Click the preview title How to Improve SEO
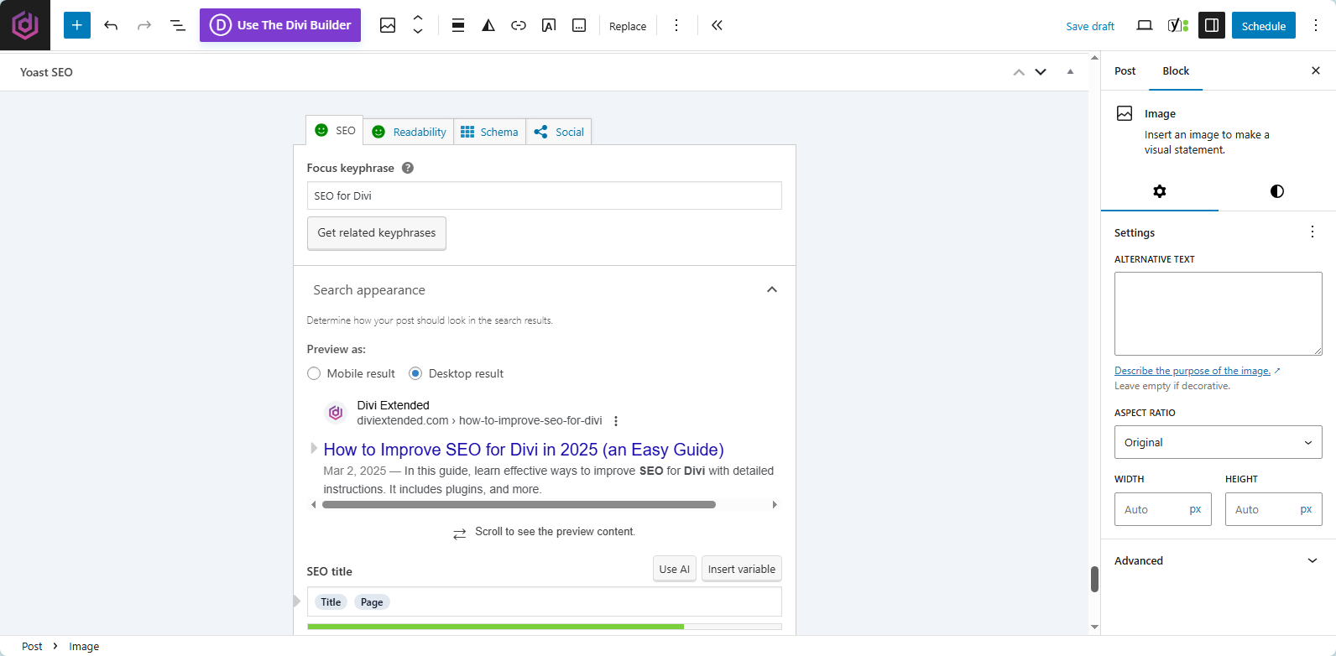Viewport: 1336px width, 656px height. tap(524, 450)
